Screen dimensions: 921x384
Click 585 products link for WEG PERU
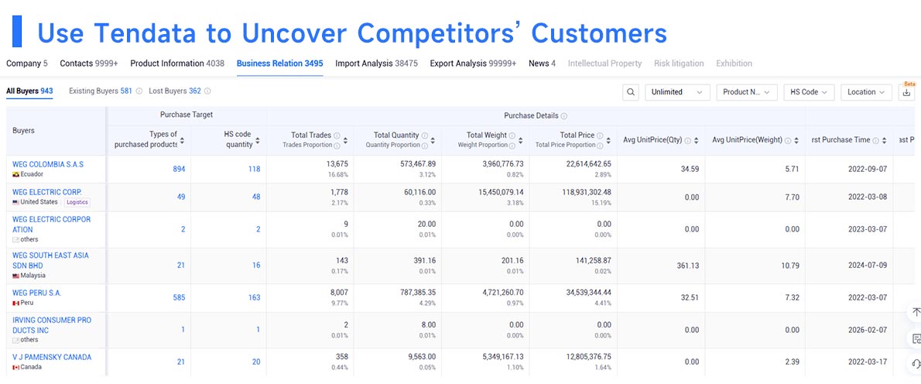click(x=179, y=298)
